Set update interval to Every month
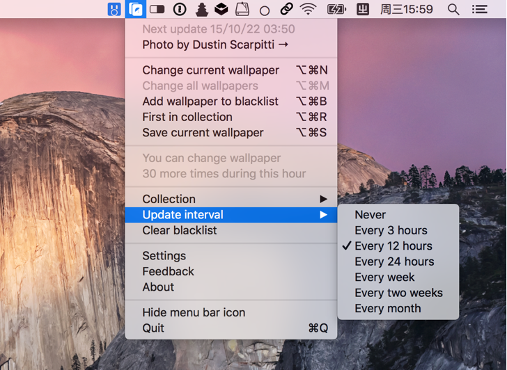Screen dimensions: 507x370 (x=398, y=308)
